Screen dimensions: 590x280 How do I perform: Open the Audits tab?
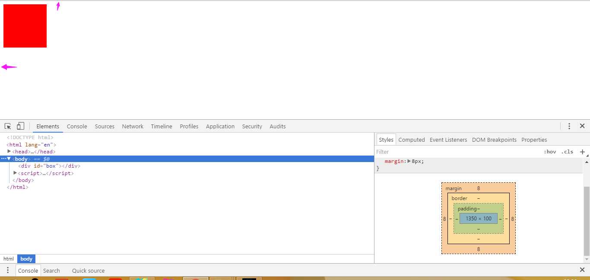pyautogui.click(x=278, y=126)
